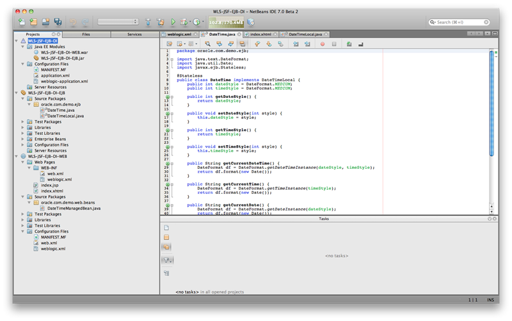The height and width of the screenshot is (321, 512).
Task: Select the DateTime.java editor tab
Action: 221,35
